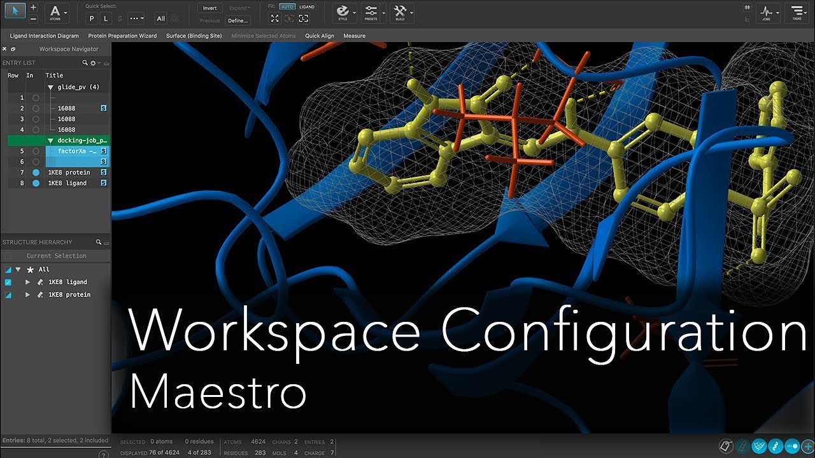Click Measure in favorites bar
The image size is (815, 458).
coord(355,36)
